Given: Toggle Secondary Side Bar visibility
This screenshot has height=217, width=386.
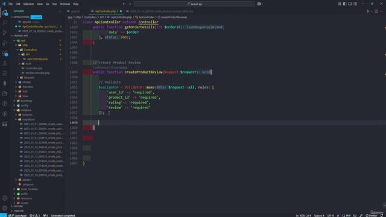Looking at the screenshot, I should tap(355, 4).
